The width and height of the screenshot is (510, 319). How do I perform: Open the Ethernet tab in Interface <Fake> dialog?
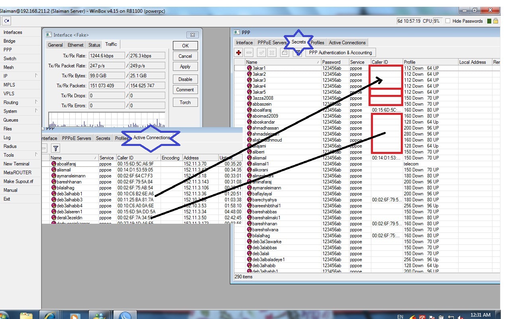click(x=76, y=45)
